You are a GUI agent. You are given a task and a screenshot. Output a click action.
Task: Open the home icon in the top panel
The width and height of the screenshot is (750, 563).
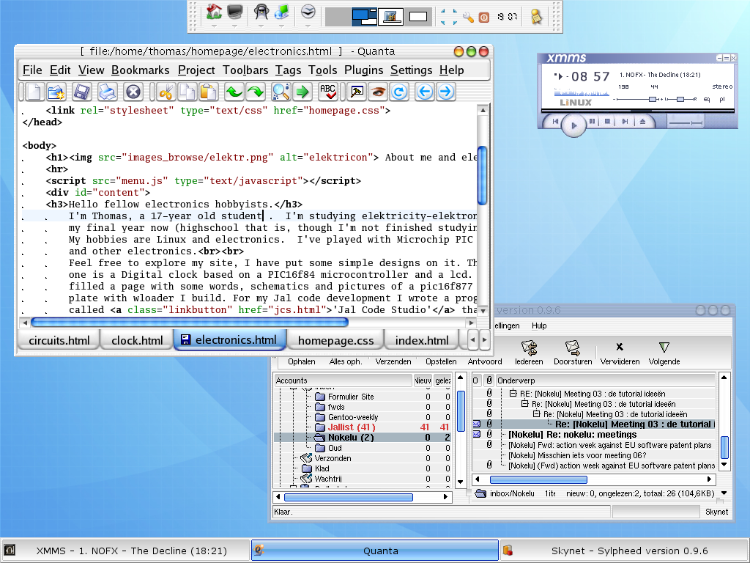214,12
